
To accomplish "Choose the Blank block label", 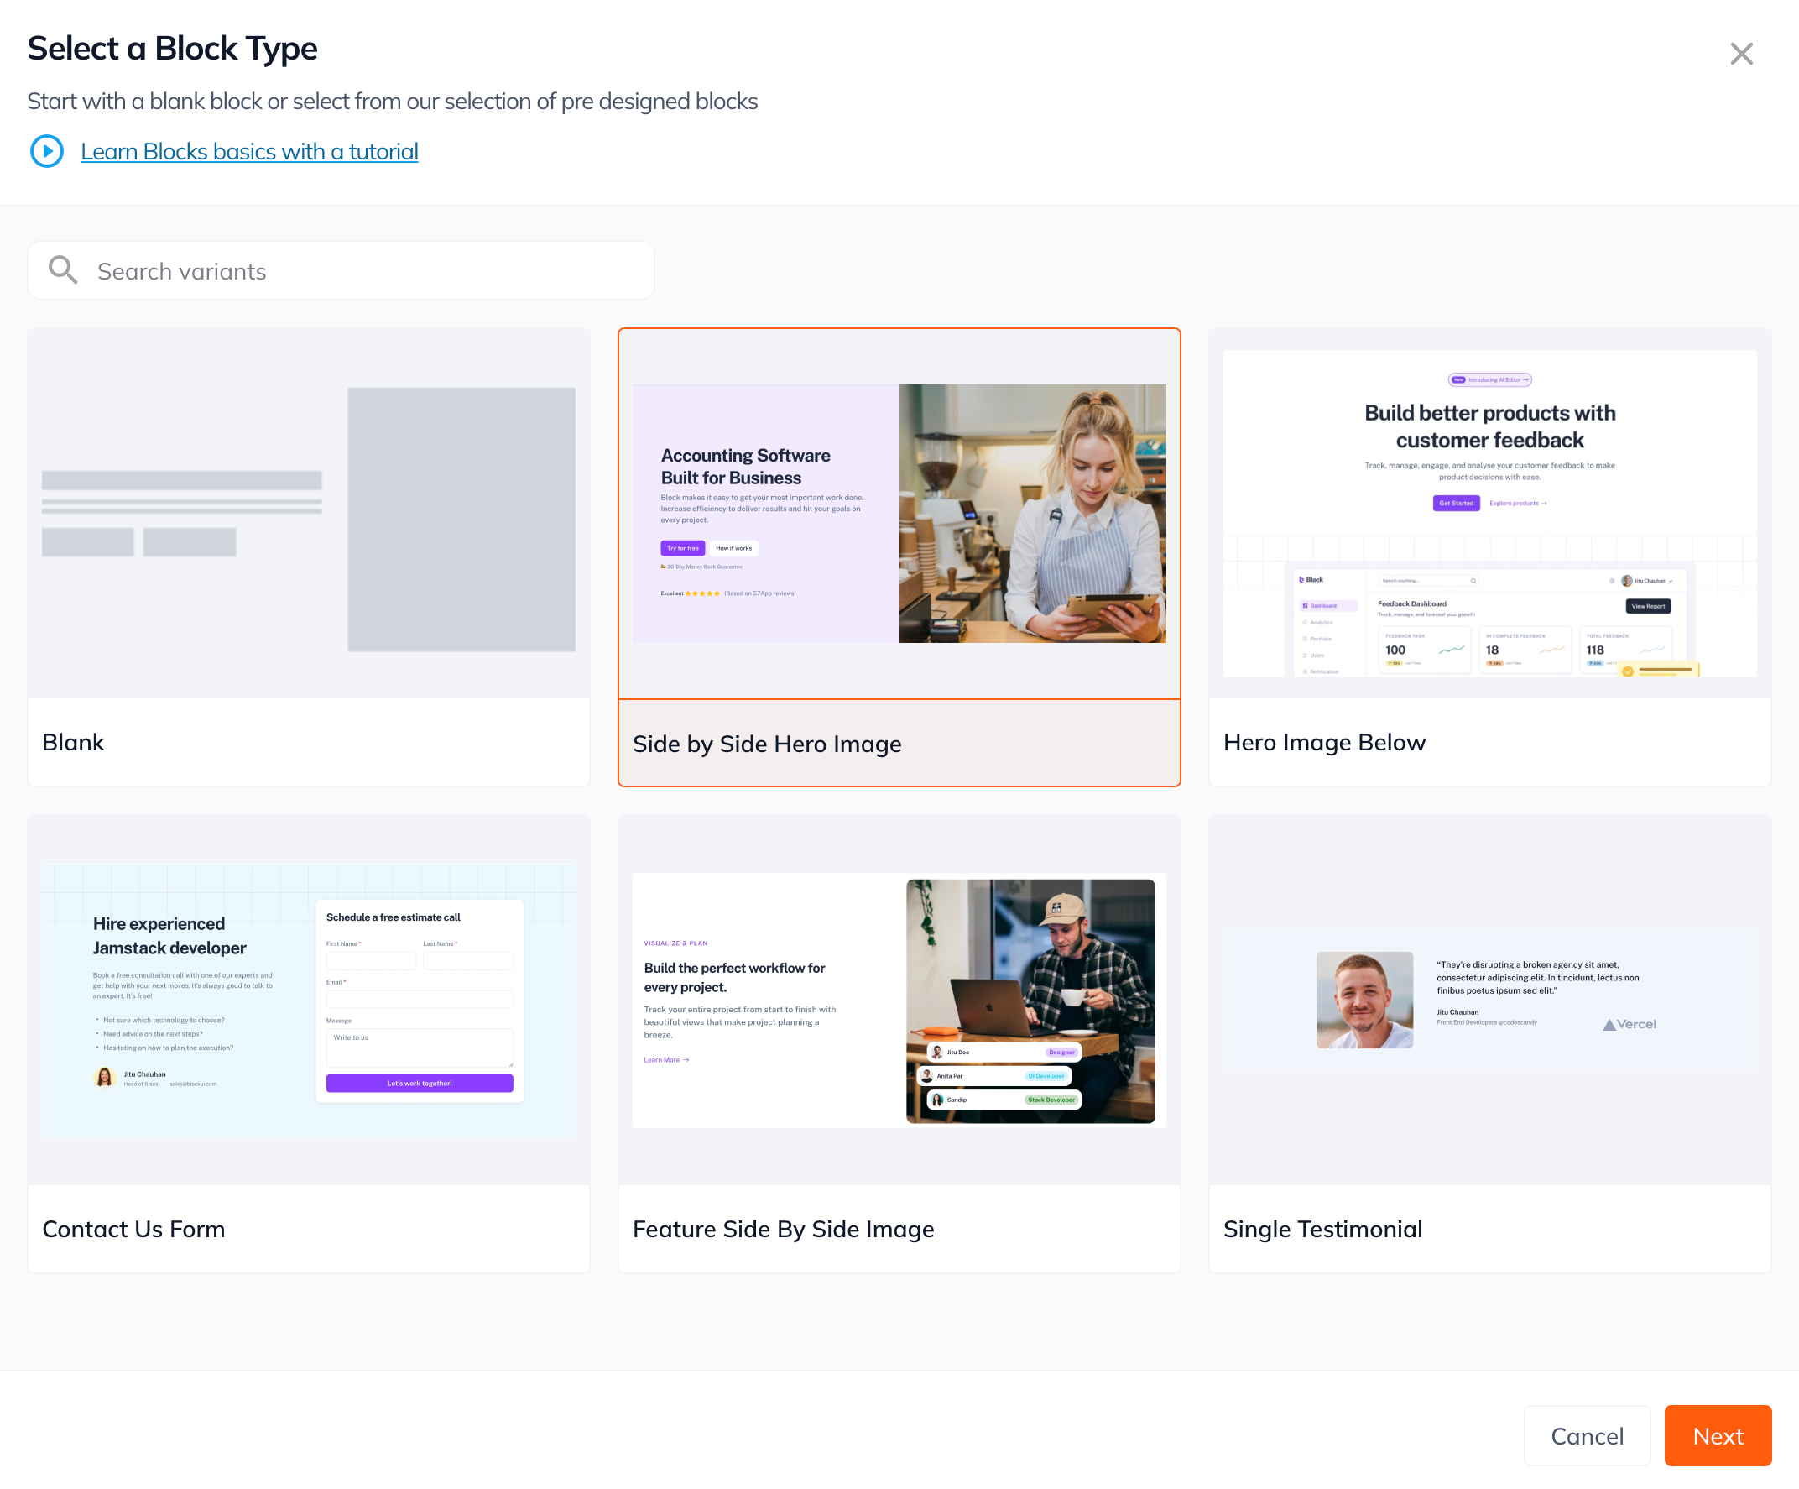I will 74,743.
